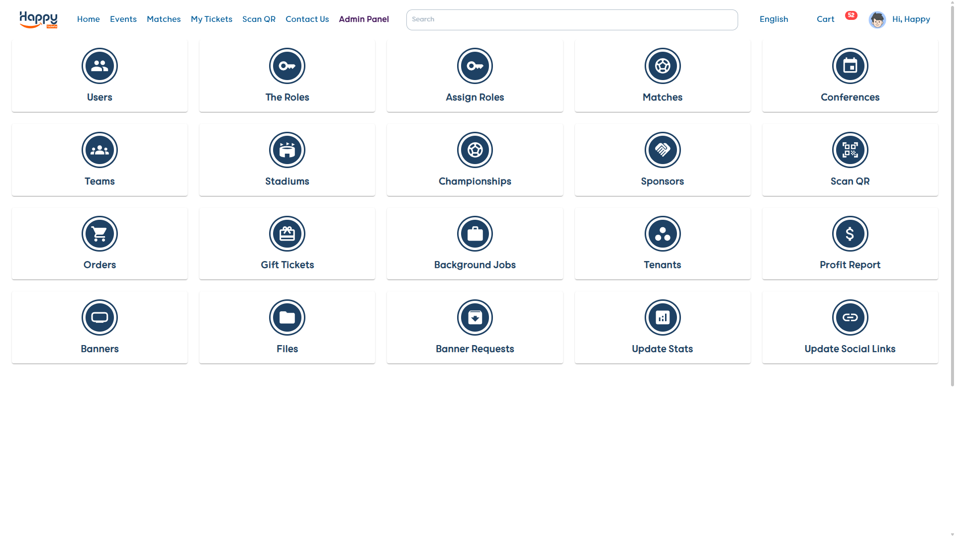Open the Conferences calendar icon
Image resolution: width=955 pixels, height=537 pixels.
tap(850, 66)
